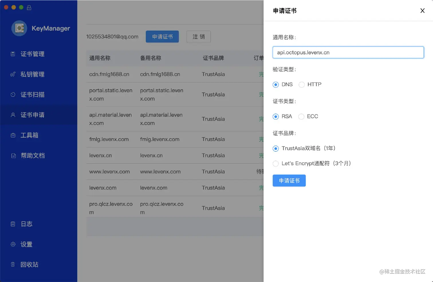Click the 通用名称 input field
The width and height of the screenshot is (433, 282).
(x=348, y=52)
